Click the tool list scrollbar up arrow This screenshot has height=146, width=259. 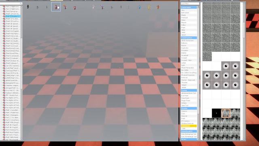pyautogui.click(x=198, y=7)
